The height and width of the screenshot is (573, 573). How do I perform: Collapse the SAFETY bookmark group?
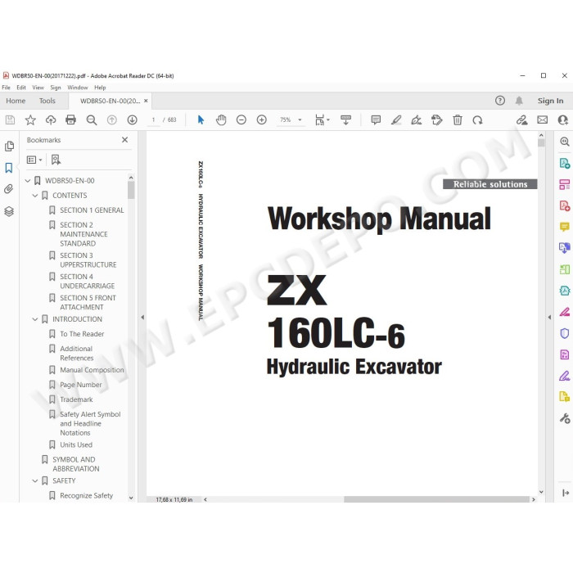35,481
